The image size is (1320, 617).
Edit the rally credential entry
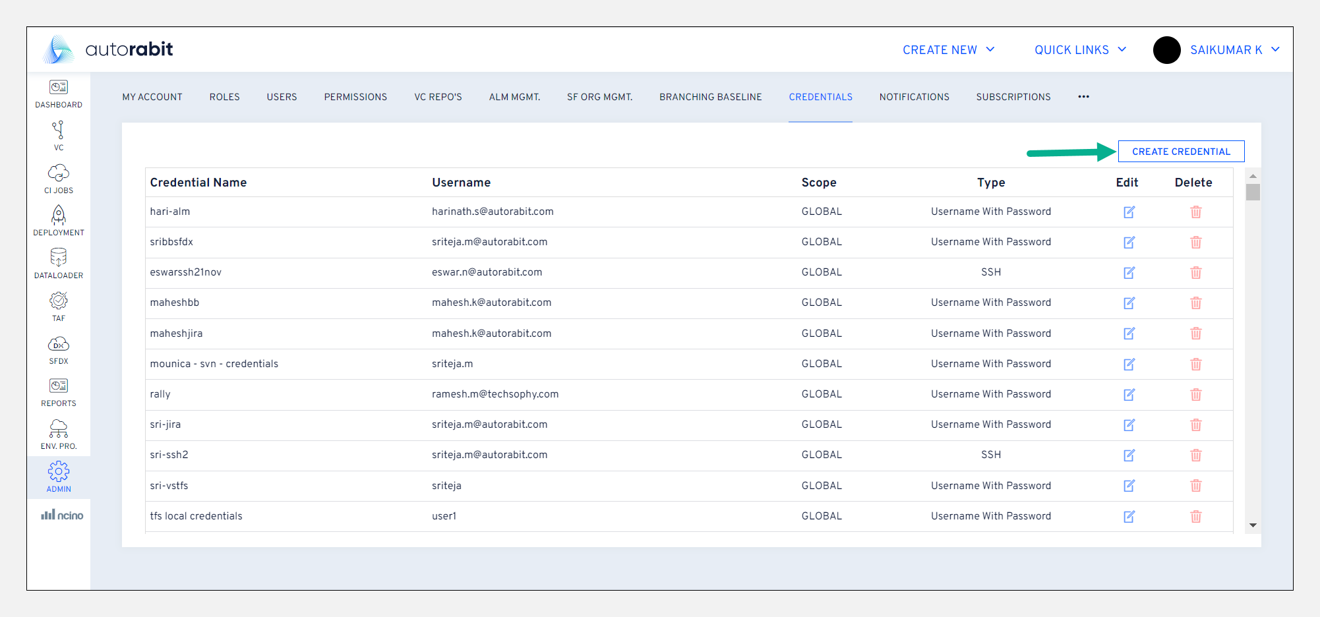click(x=1129, y=395)
